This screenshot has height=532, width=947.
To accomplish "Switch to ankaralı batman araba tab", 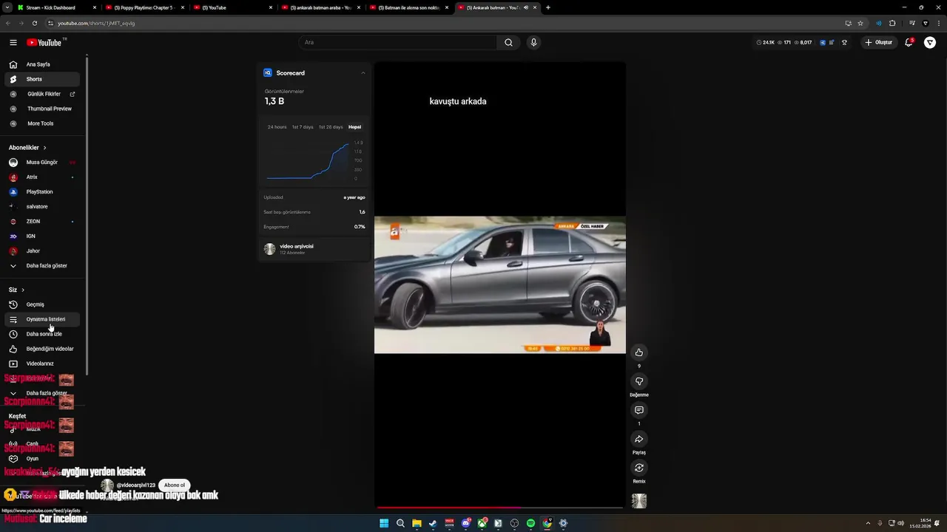I will [x=320, y=7].
